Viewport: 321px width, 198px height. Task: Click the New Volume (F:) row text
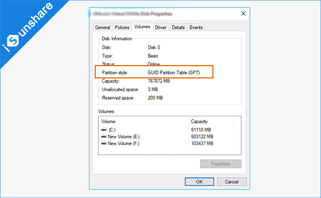click(124, 144)
